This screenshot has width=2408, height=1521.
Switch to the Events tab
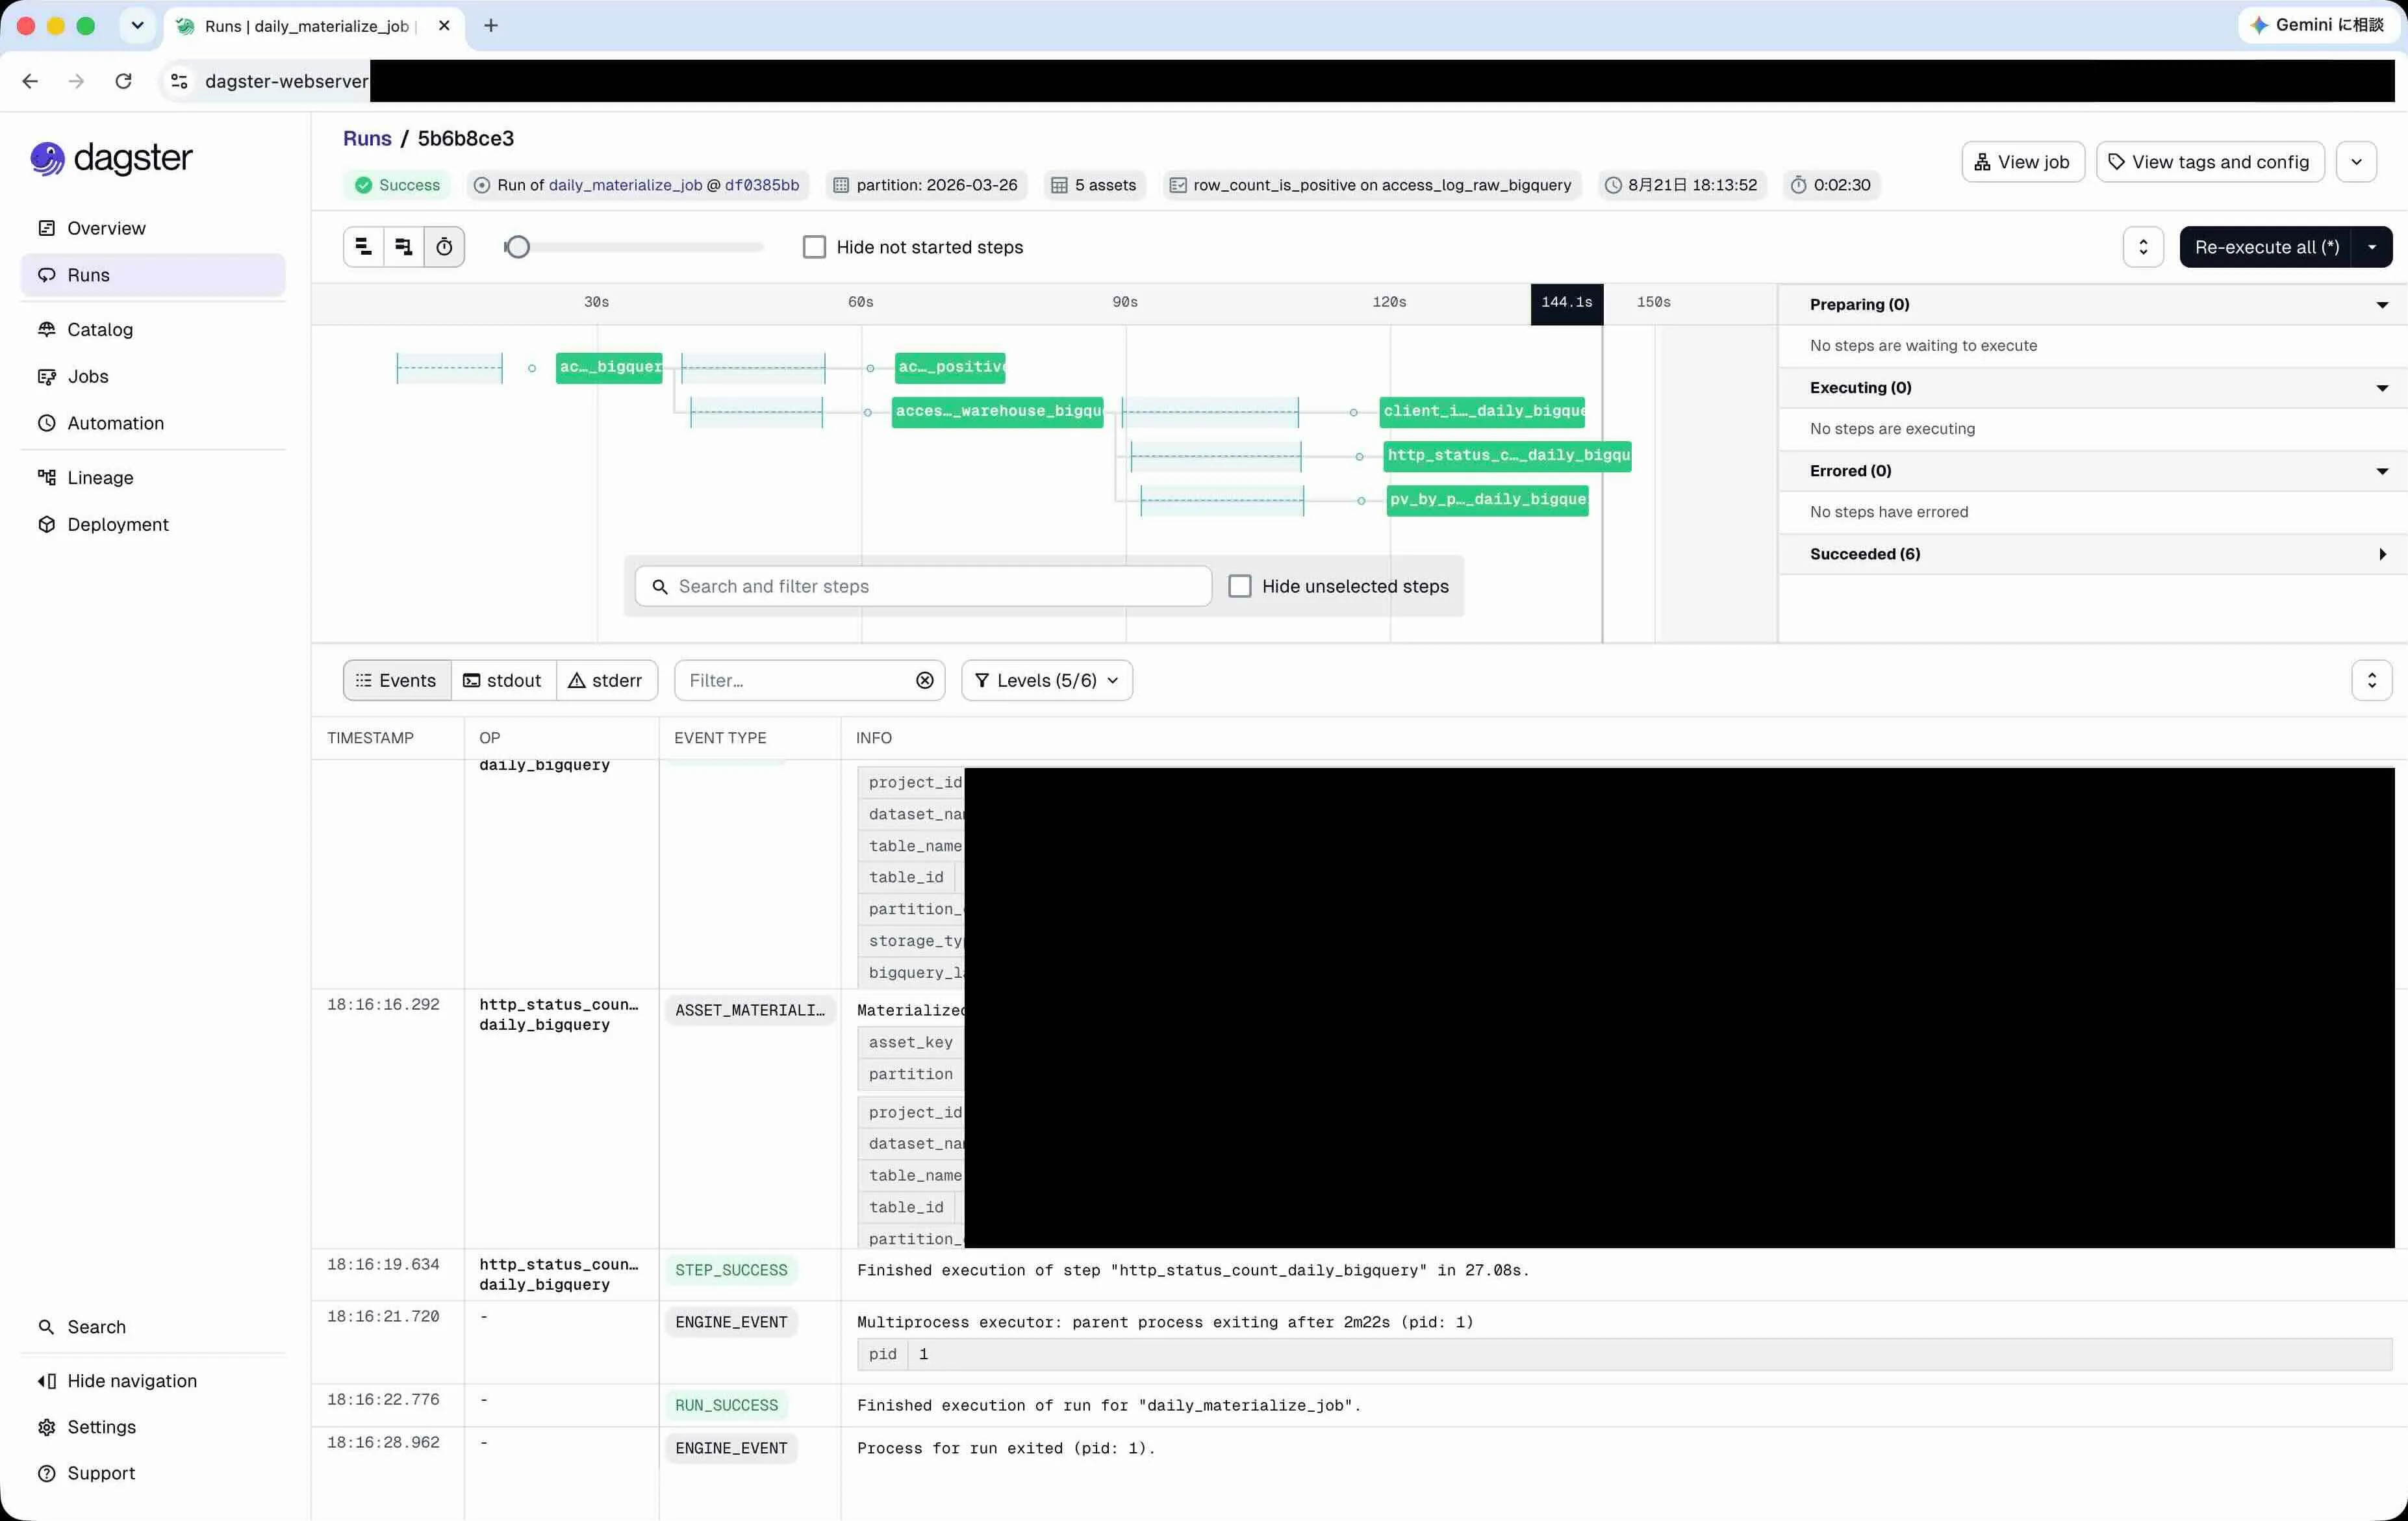(x=397, y=680)
